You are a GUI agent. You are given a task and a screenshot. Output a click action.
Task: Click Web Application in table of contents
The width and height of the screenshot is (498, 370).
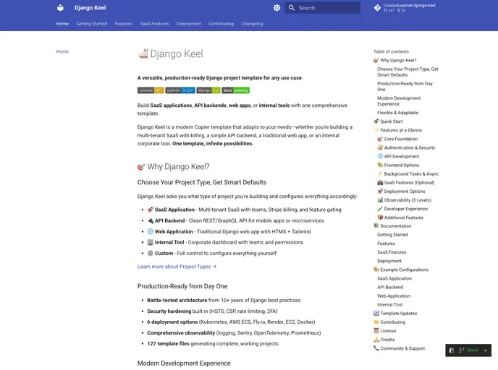pyautogui.click(x=394, y=296)
